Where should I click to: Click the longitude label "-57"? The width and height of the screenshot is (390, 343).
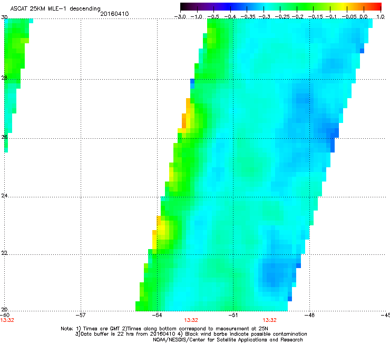(81, 315)
